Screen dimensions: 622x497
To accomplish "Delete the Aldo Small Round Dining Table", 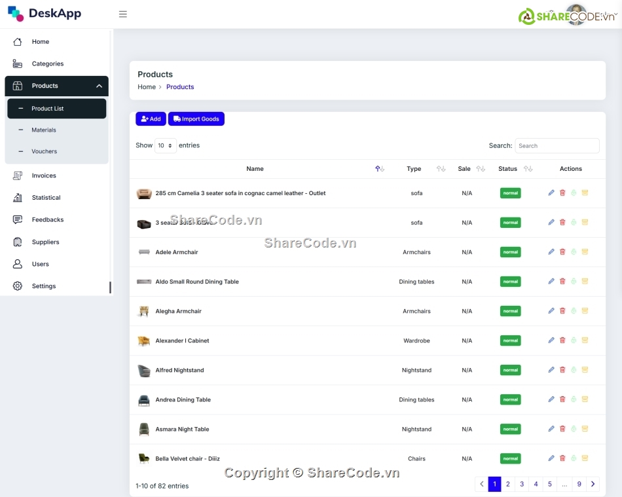I will 562,281.
